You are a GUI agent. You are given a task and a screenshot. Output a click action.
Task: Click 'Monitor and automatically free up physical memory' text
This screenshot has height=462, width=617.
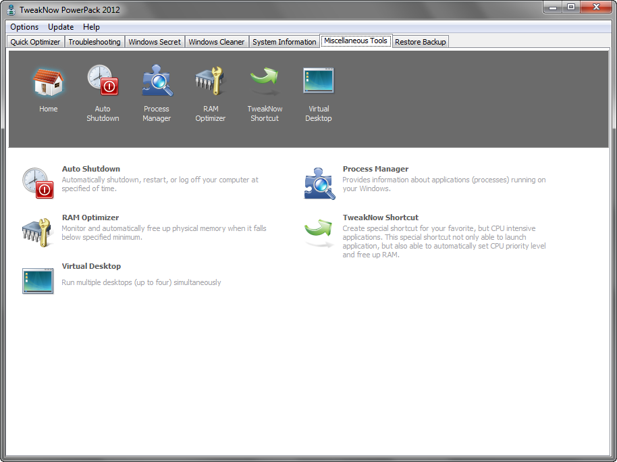[163, 233]
